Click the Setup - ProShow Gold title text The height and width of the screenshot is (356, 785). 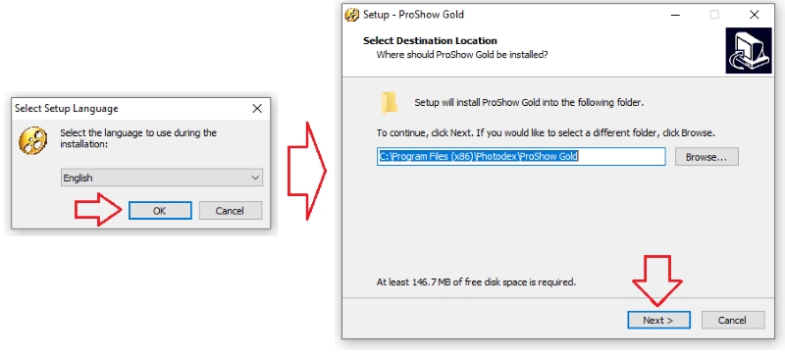(413, 15)
